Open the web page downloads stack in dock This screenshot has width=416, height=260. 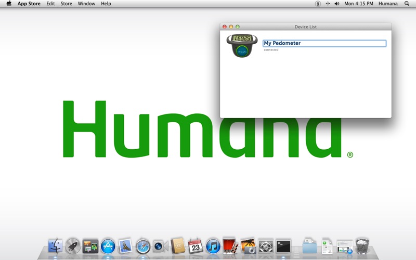345,246
